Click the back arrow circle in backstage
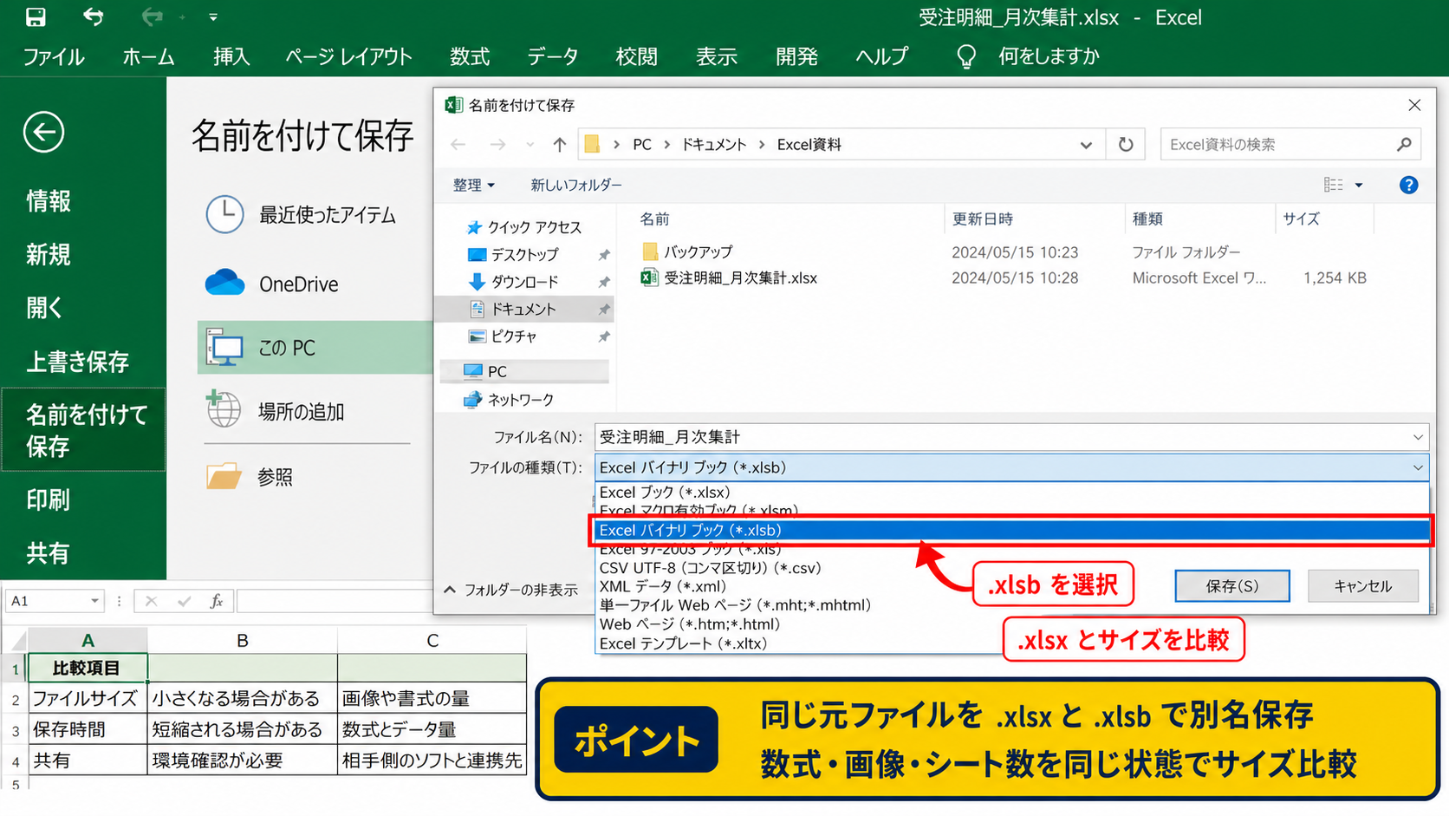Image resolution: width=1449 pixels, height=816 pixels. 43,133
